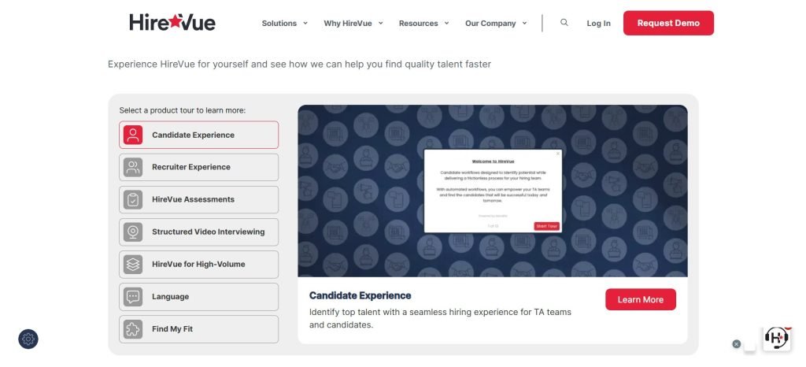
Task: Switch to Recruiter Experience tour tab
Action: [x=199, y=168]
